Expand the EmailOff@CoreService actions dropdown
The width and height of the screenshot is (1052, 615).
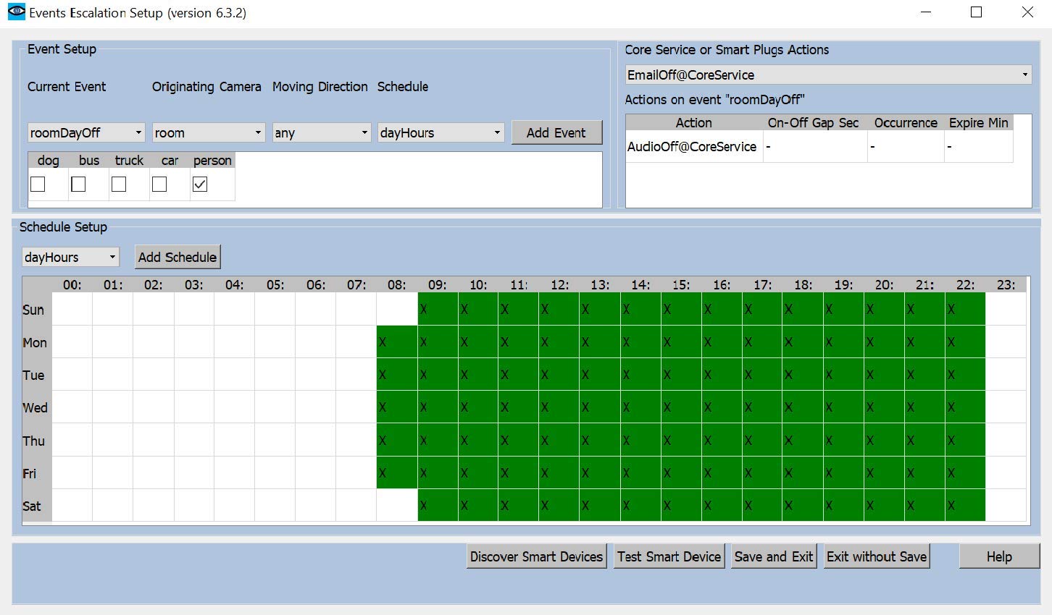(x=827, y=75)
